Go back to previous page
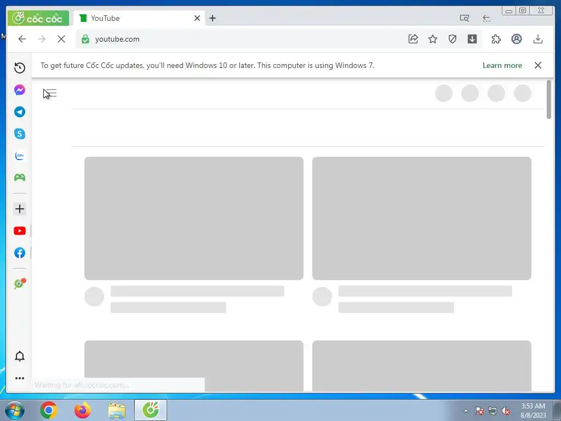This screenshot has width=561, height=421. 22,39
